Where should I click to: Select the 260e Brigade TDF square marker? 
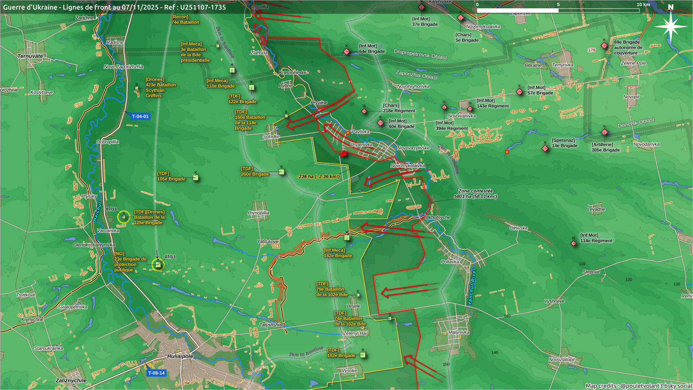[282, 172]
